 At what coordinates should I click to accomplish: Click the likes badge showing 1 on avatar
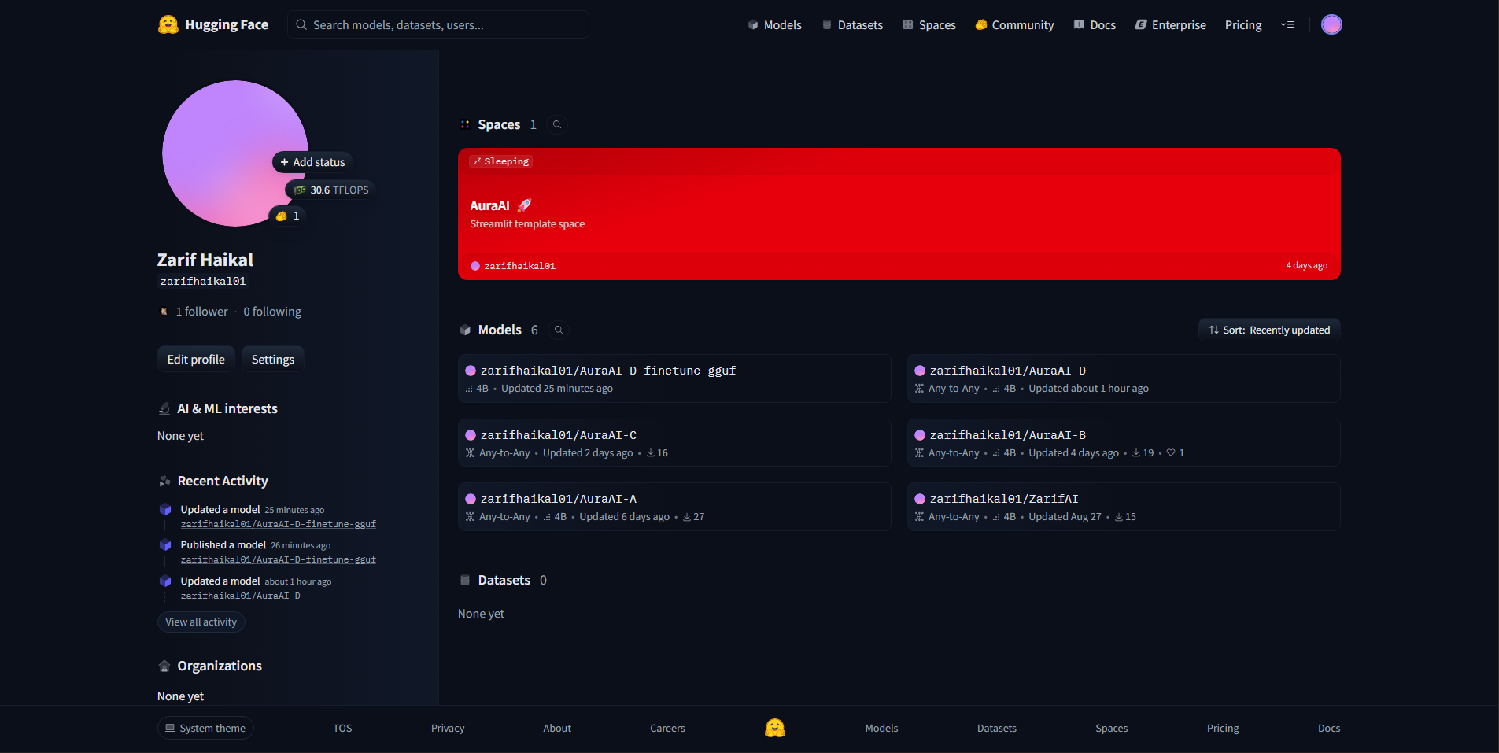click(288, 216)
